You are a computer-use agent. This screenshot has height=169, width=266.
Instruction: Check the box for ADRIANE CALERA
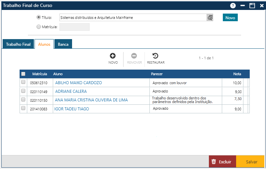tap(23, 91)
